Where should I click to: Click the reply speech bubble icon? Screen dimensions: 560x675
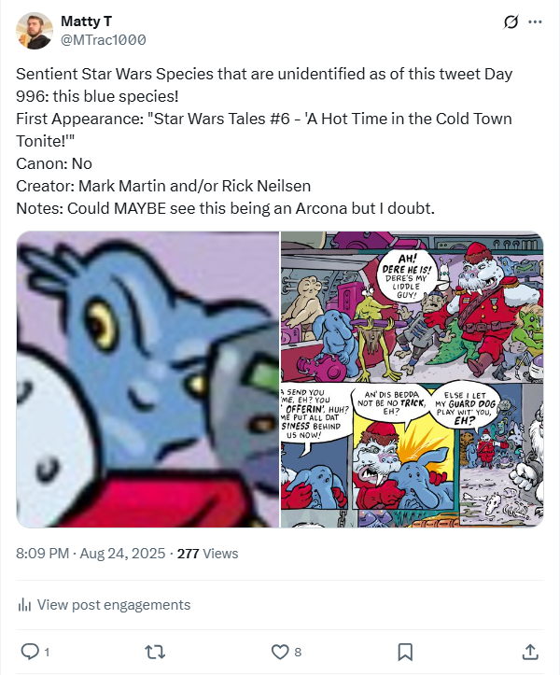click(x=29, y=651)
